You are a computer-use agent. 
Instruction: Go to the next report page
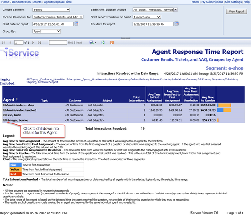tap(33, 43)
